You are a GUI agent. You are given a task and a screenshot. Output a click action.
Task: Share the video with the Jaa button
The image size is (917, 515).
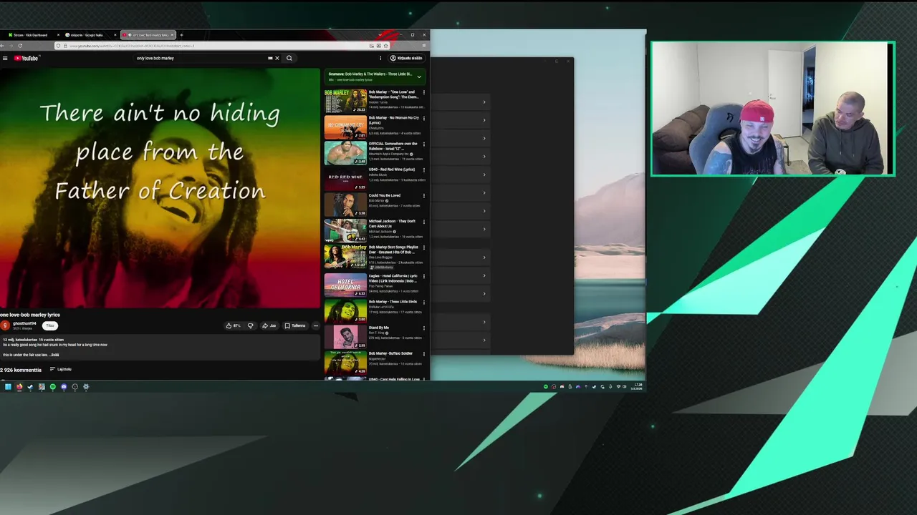pos(269,325)
